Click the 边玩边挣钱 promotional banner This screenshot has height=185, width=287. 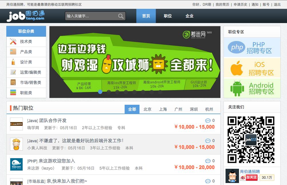pos(135,62)
